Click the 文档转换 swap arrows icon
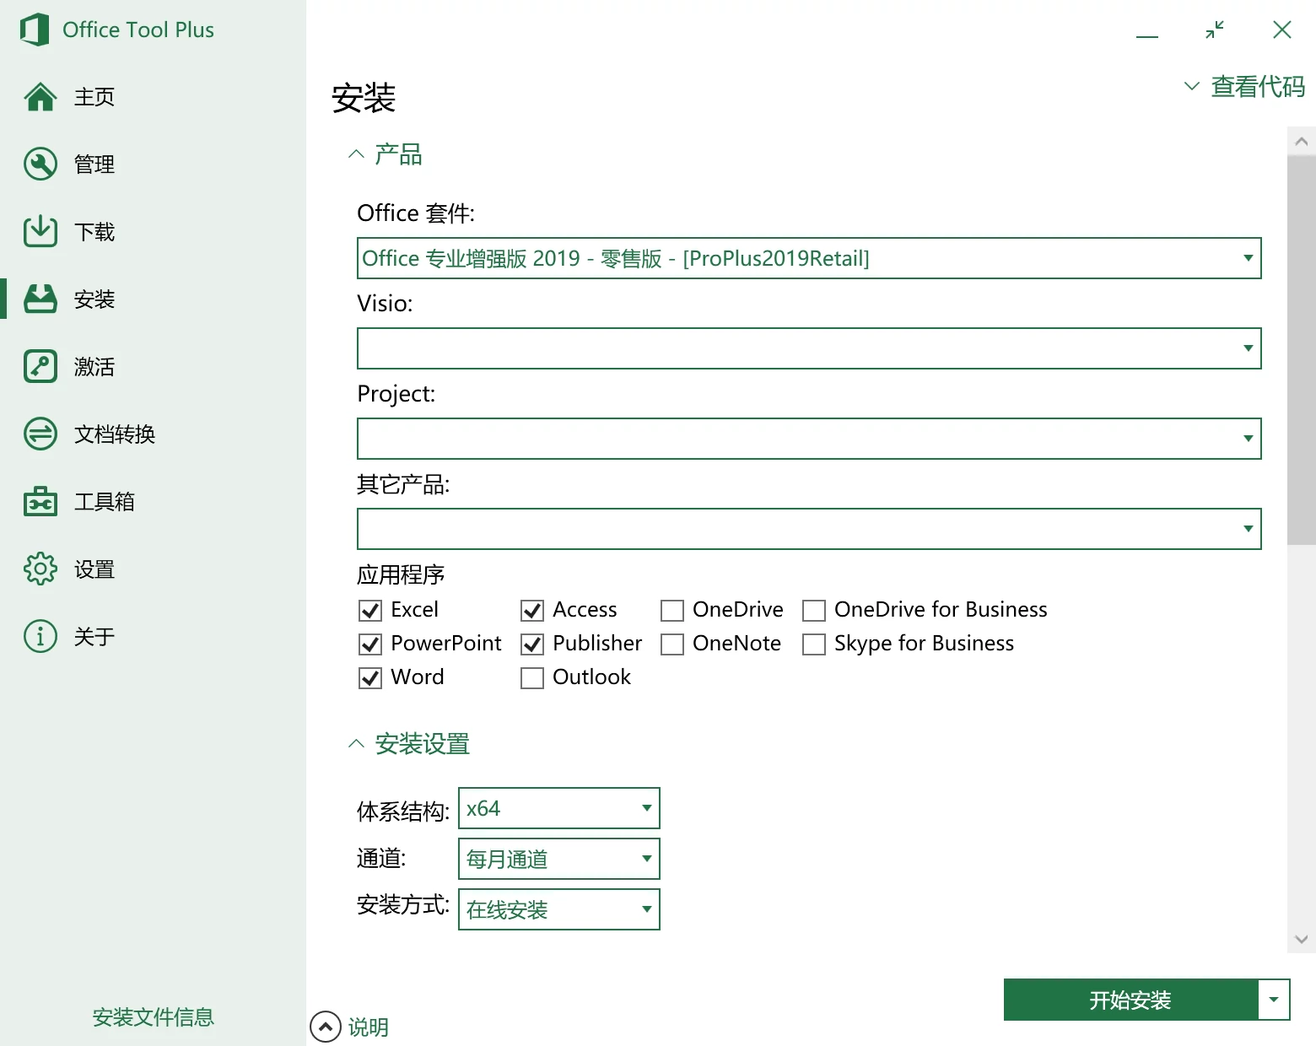 pos(40,434)
